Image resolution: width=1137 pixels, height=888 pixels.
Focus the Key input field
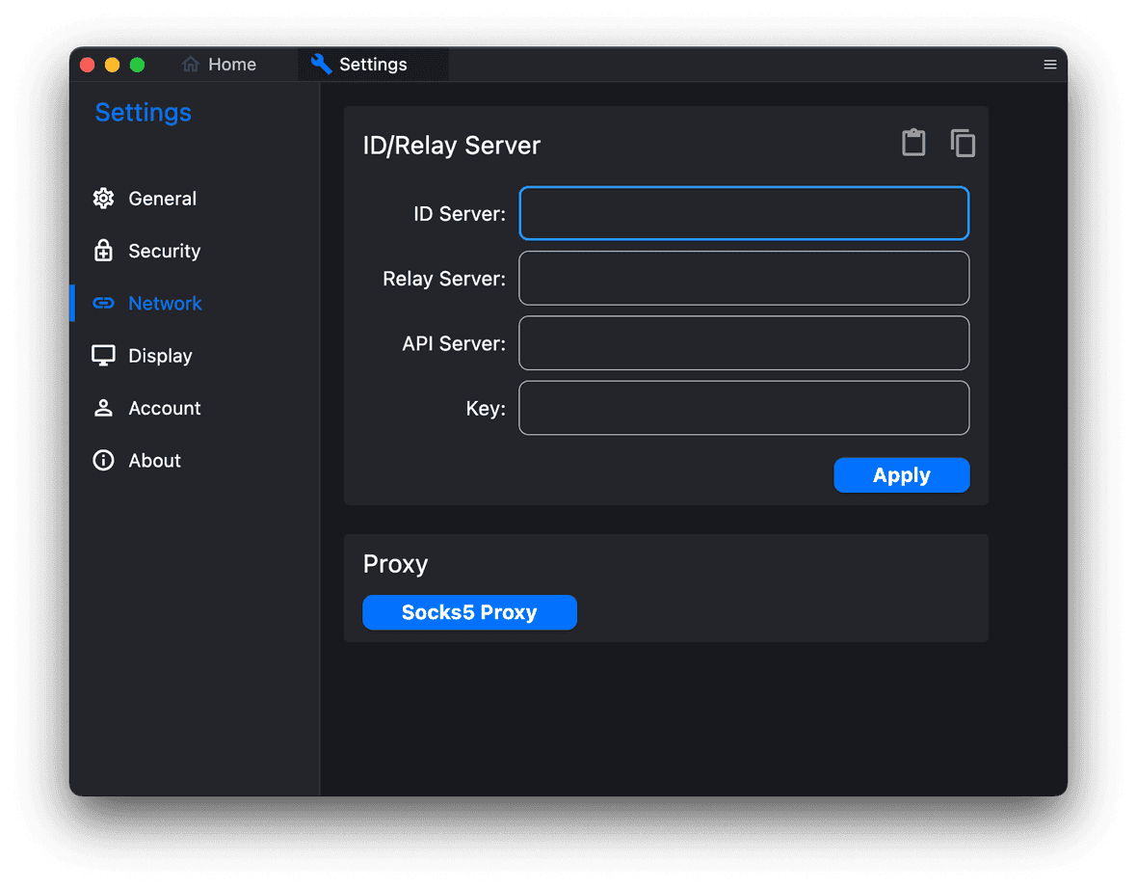point(744,408)
